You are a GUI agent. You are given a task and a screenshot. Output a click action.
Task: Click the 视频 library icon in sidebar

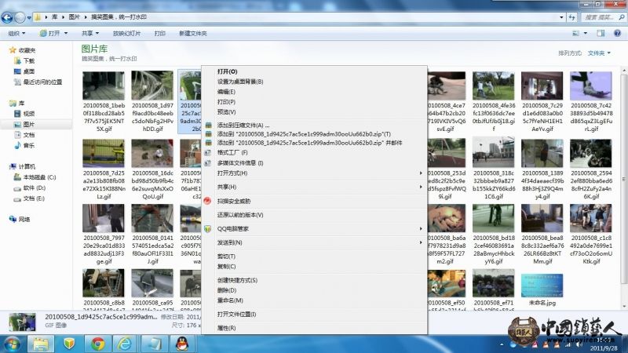17,114
